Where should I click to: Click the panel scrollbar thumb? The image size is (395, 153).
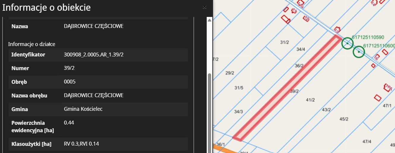[x=209, y=113]
